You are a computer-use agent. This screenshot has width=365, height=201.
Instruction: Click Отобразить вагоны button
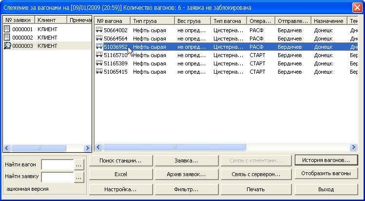tap(326, 173)
